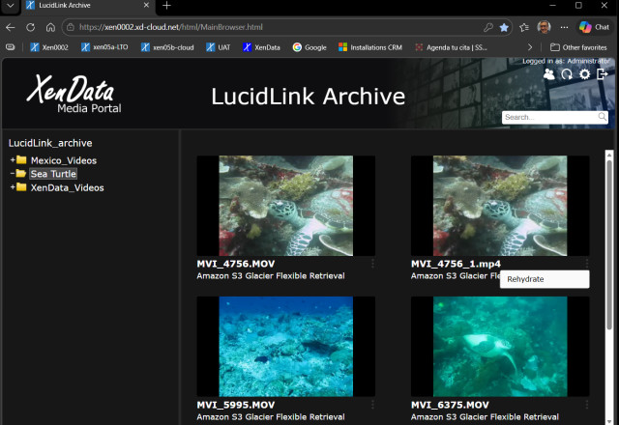The width and height of the screenshot is (619, 425).
Task: Choose Rehydrate from the context menu
Action: click(x=525, y=279)
